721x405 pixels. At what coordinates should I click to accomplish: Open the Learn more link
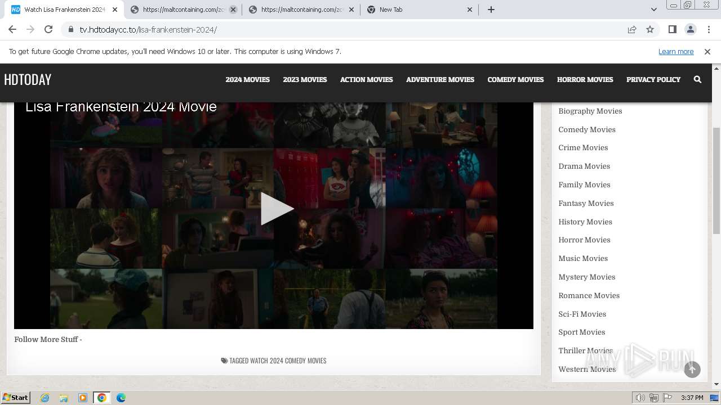tap(676, 51)
